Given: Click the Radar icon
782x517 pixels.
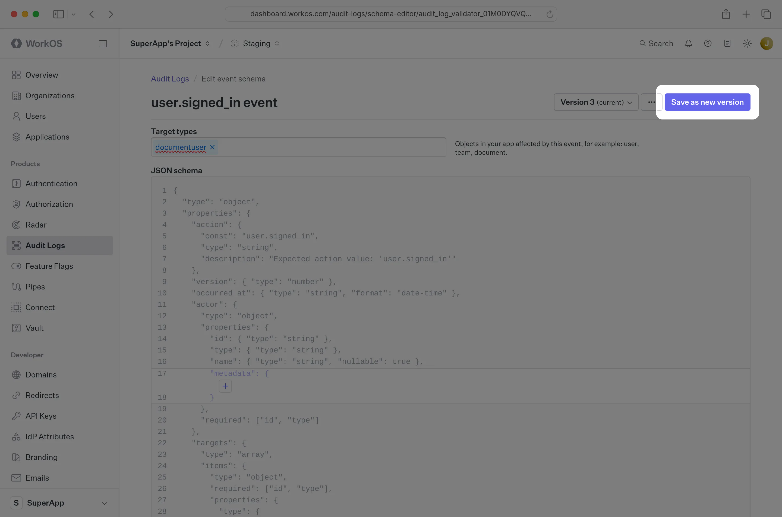Looking at the screenshot, I should coord(16,225).
